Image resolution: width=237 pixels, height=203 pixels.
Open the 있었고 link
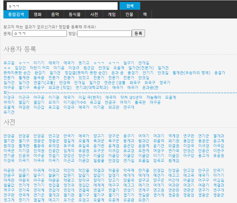pos(84,78)
